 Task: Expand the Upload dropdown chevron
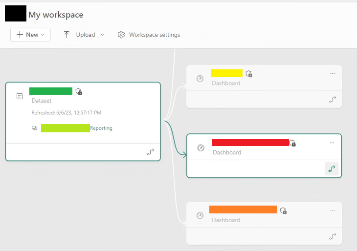tap(103, 35)
